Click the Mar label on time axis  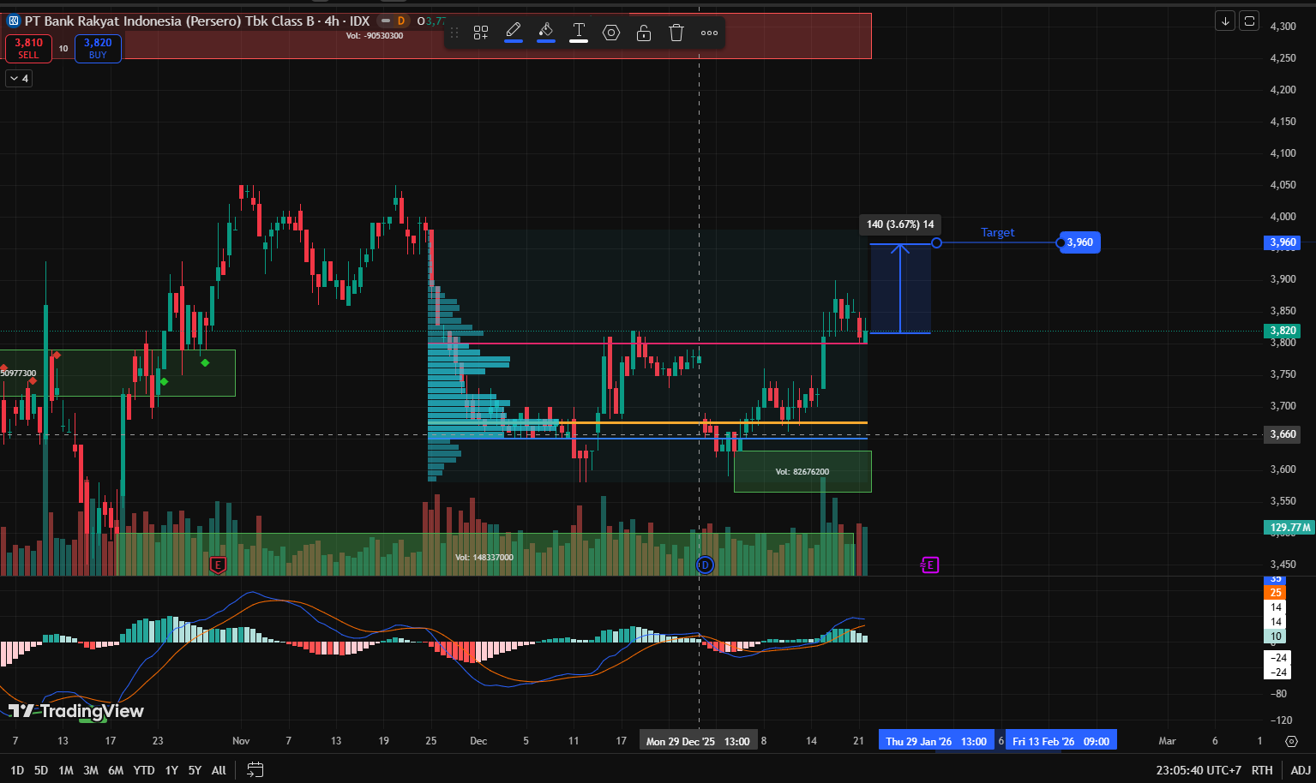[1167, 741]
